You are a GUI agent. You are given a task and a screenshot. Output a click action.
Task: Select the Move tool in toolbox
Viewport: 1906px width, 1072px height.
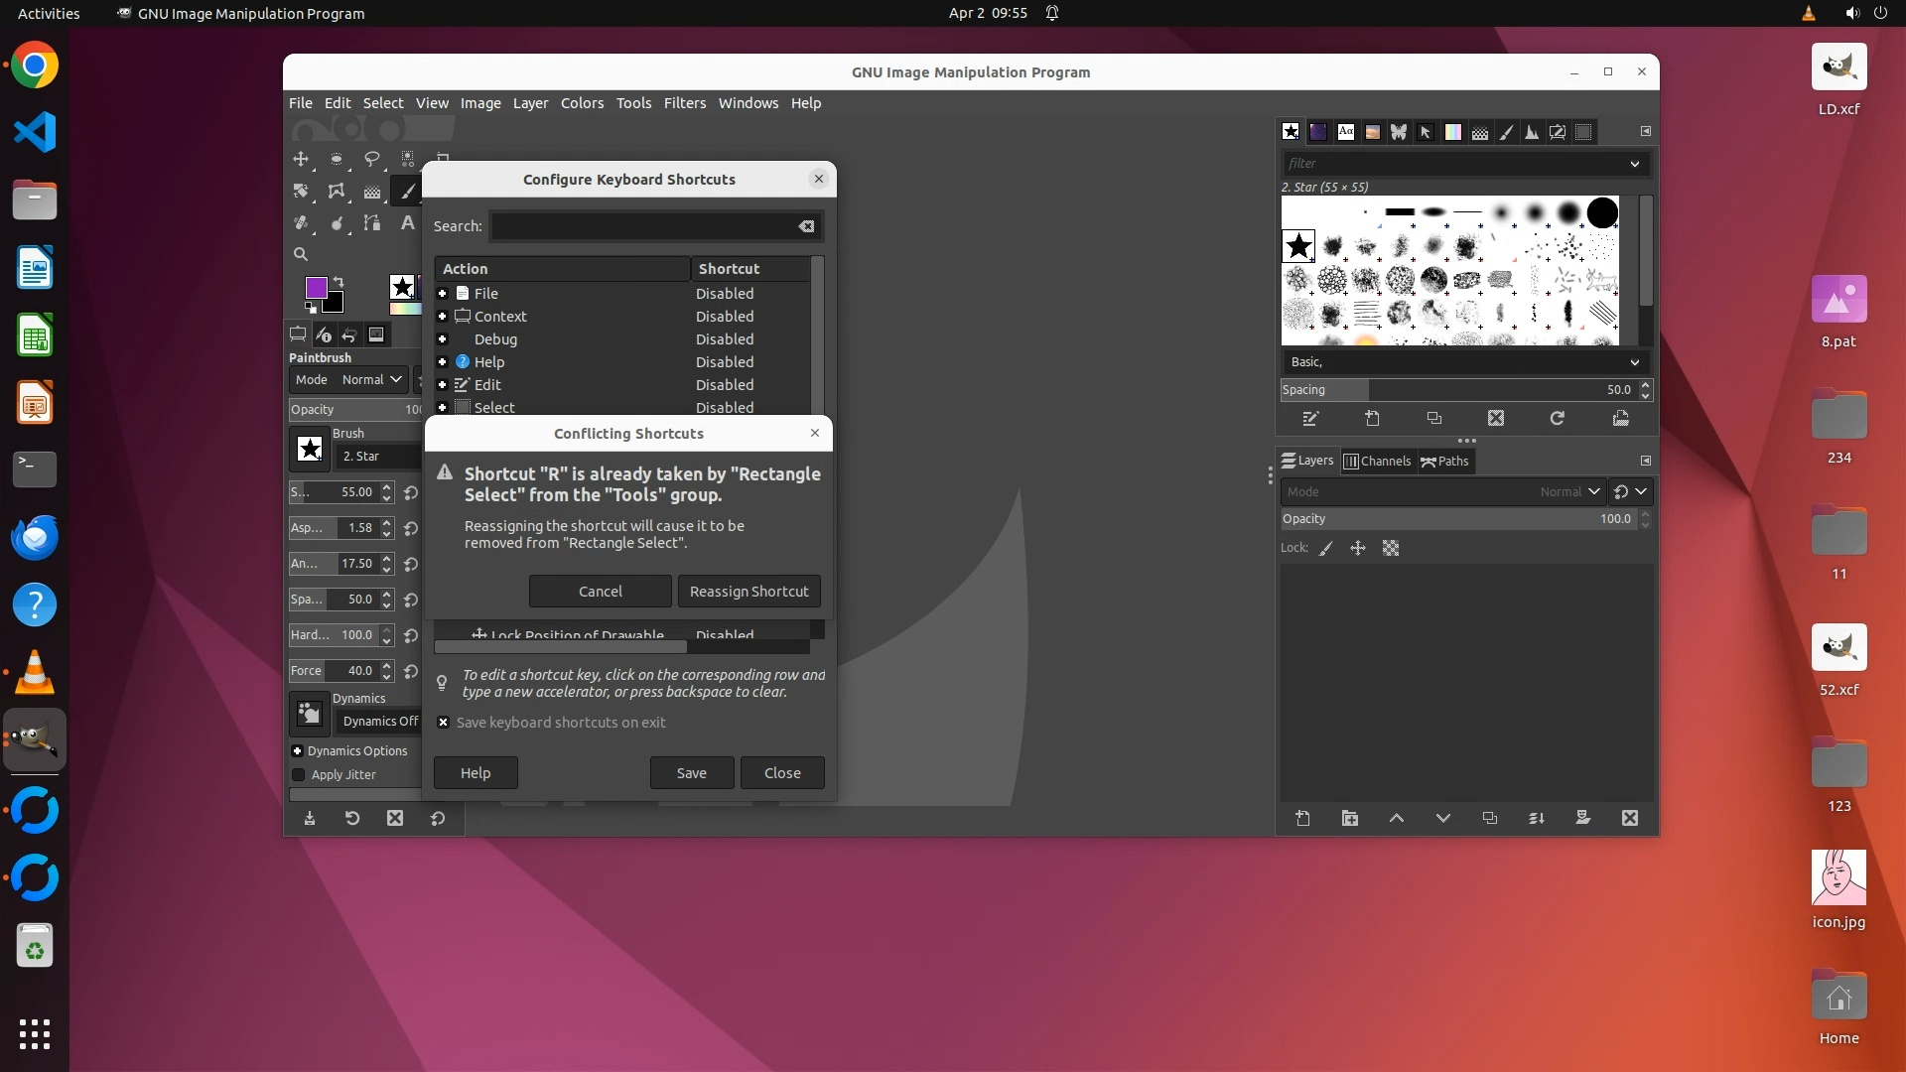click(x=301, y=159)
